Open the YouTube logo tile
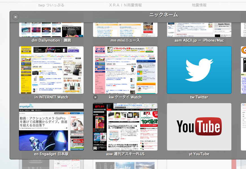Screen dimensions: 246x169 [199, 127]
